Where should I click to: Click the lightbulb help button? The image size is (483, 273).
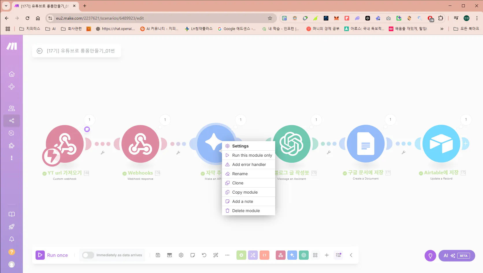click(x=430, y=256)
